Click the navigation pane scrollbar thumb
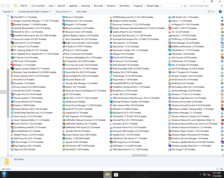Image resolution: width=224 pixels, height=178 pixels. click(8, 93)
